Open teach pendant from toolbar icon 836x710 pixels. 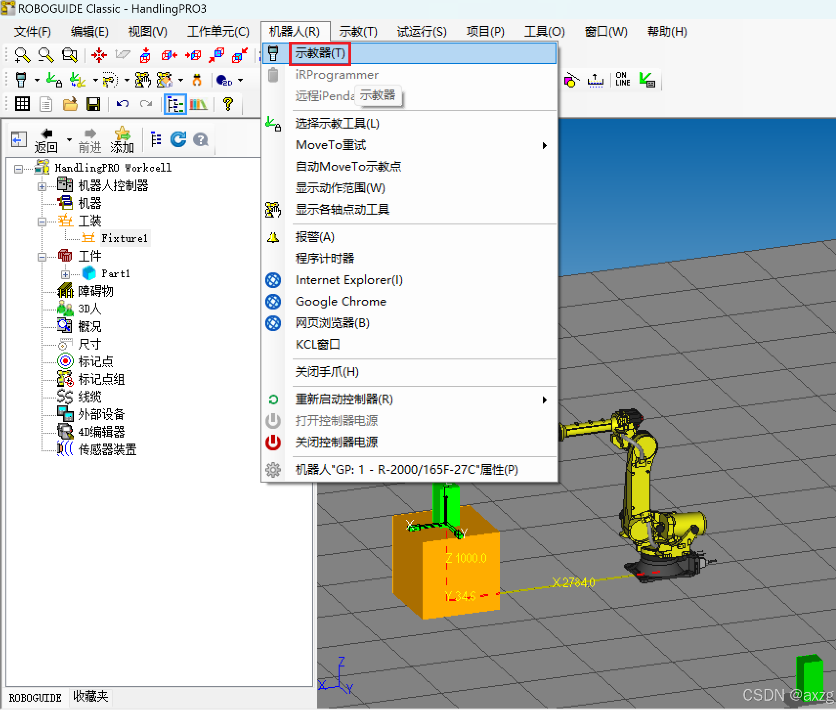[x=21, y=80]
